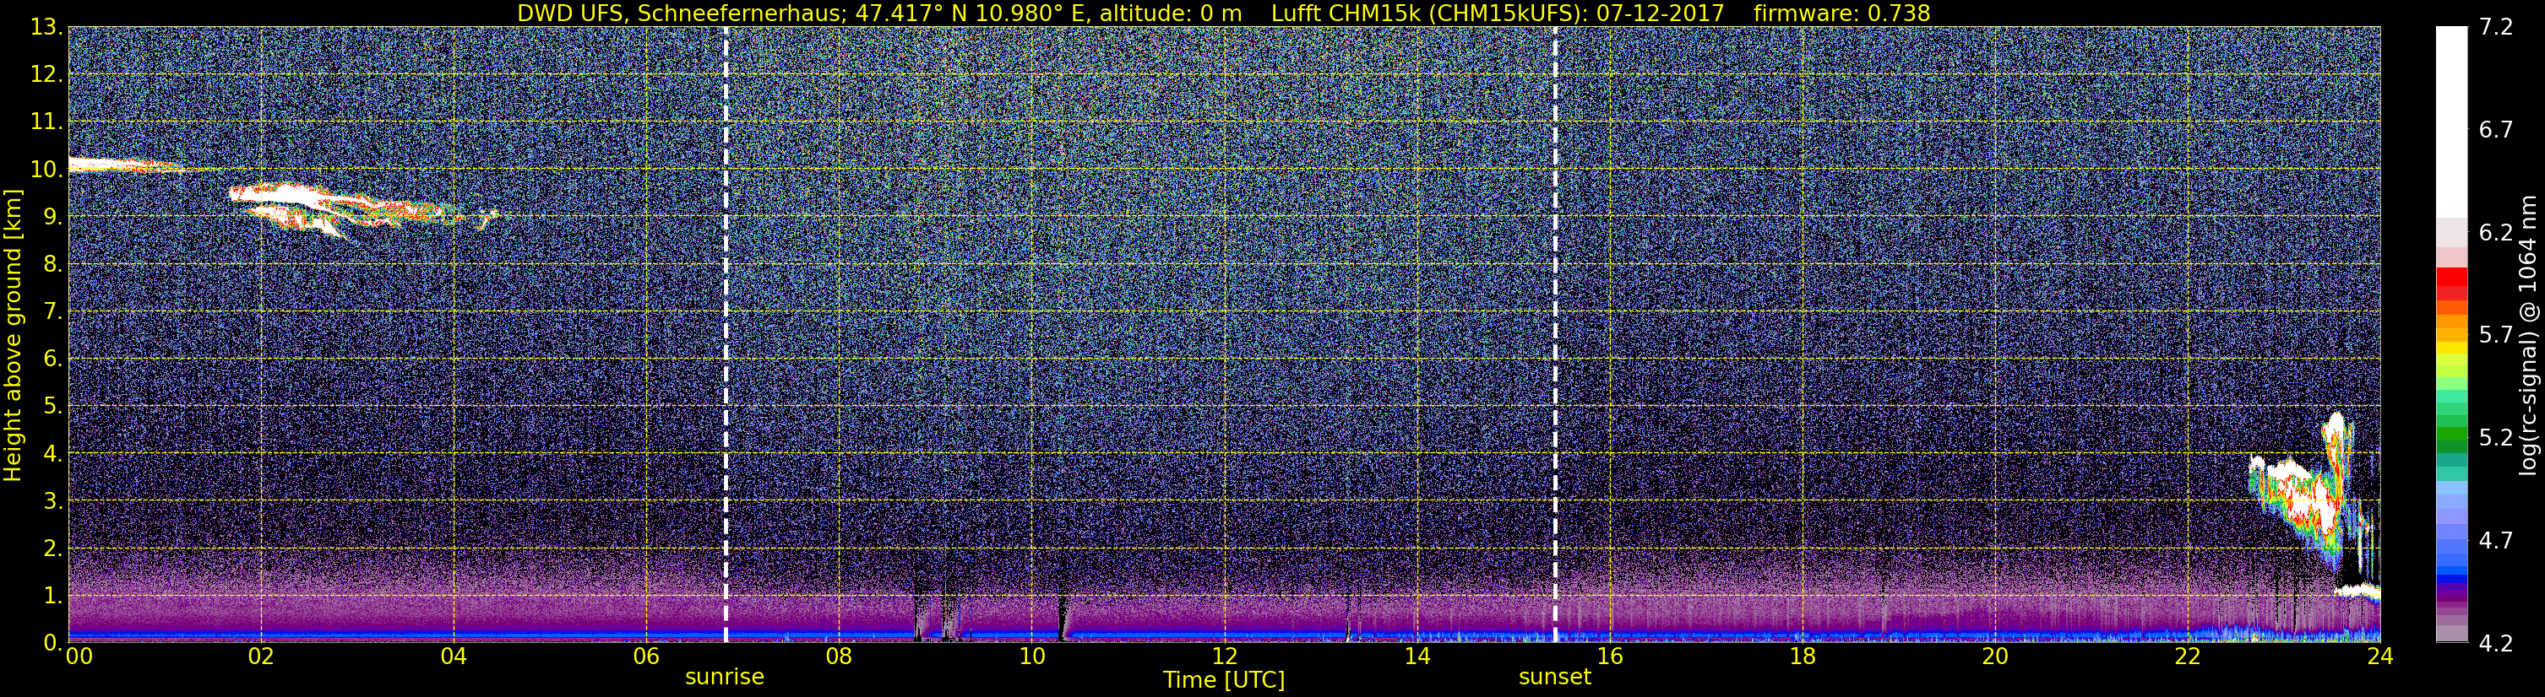Viewport: 2545px width, 697px height.
Task: Click the '10' tick label on time axis
Action: tap(1031, 656)
